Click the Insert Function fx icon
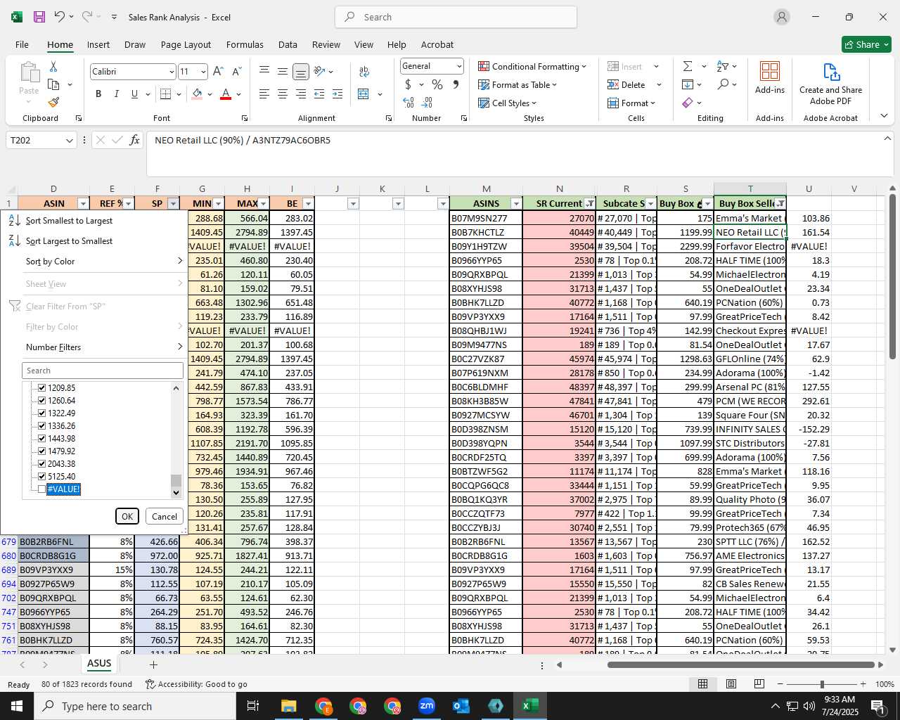Screen dimensions: 900x720 coord(135,140)
